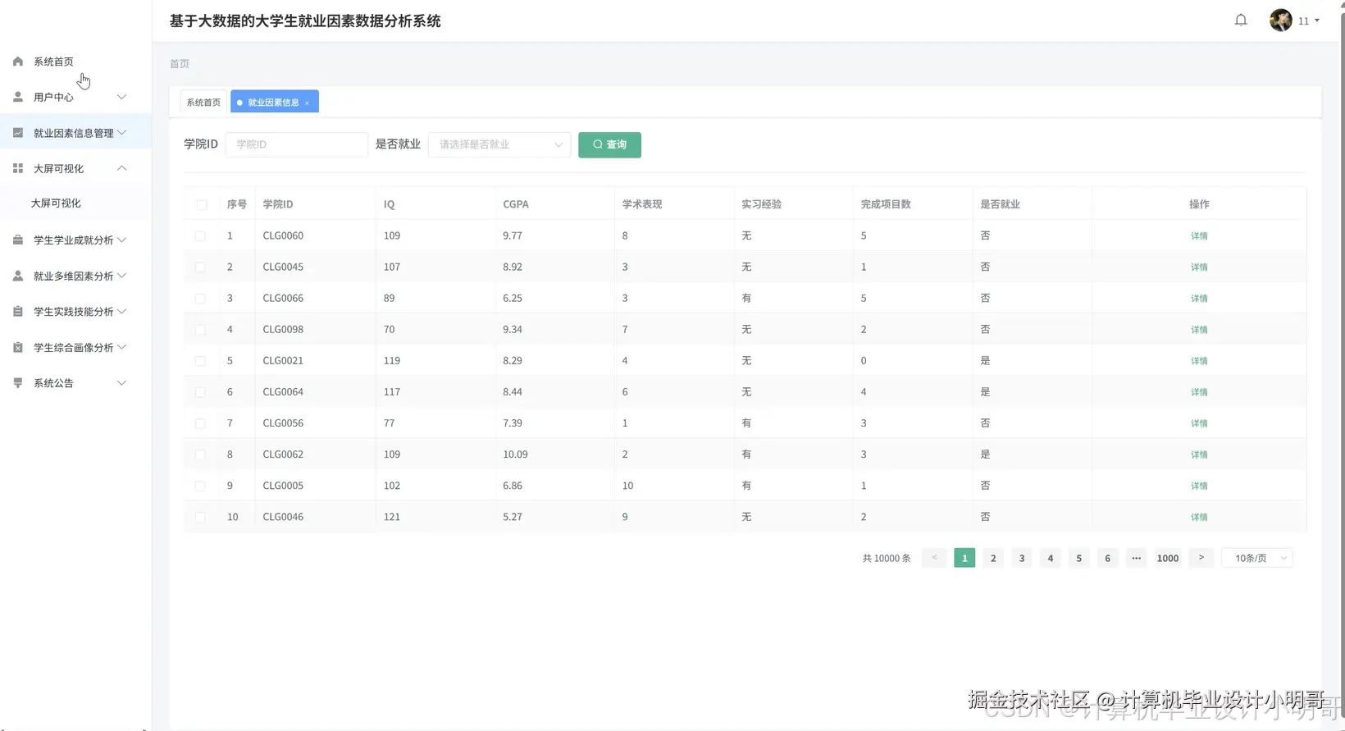The image size is (1345, 731).
Task: Click the IQ column header
Action: pyautogui.click(x=389, y=204)
